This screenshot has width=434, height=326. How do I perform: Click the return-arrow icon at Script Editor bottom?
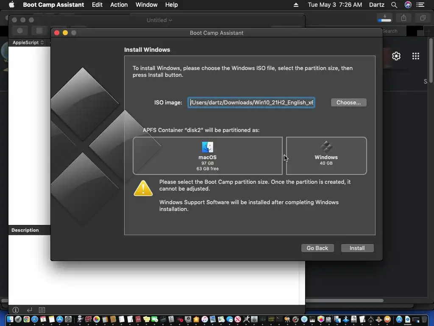tap(29, 310)
